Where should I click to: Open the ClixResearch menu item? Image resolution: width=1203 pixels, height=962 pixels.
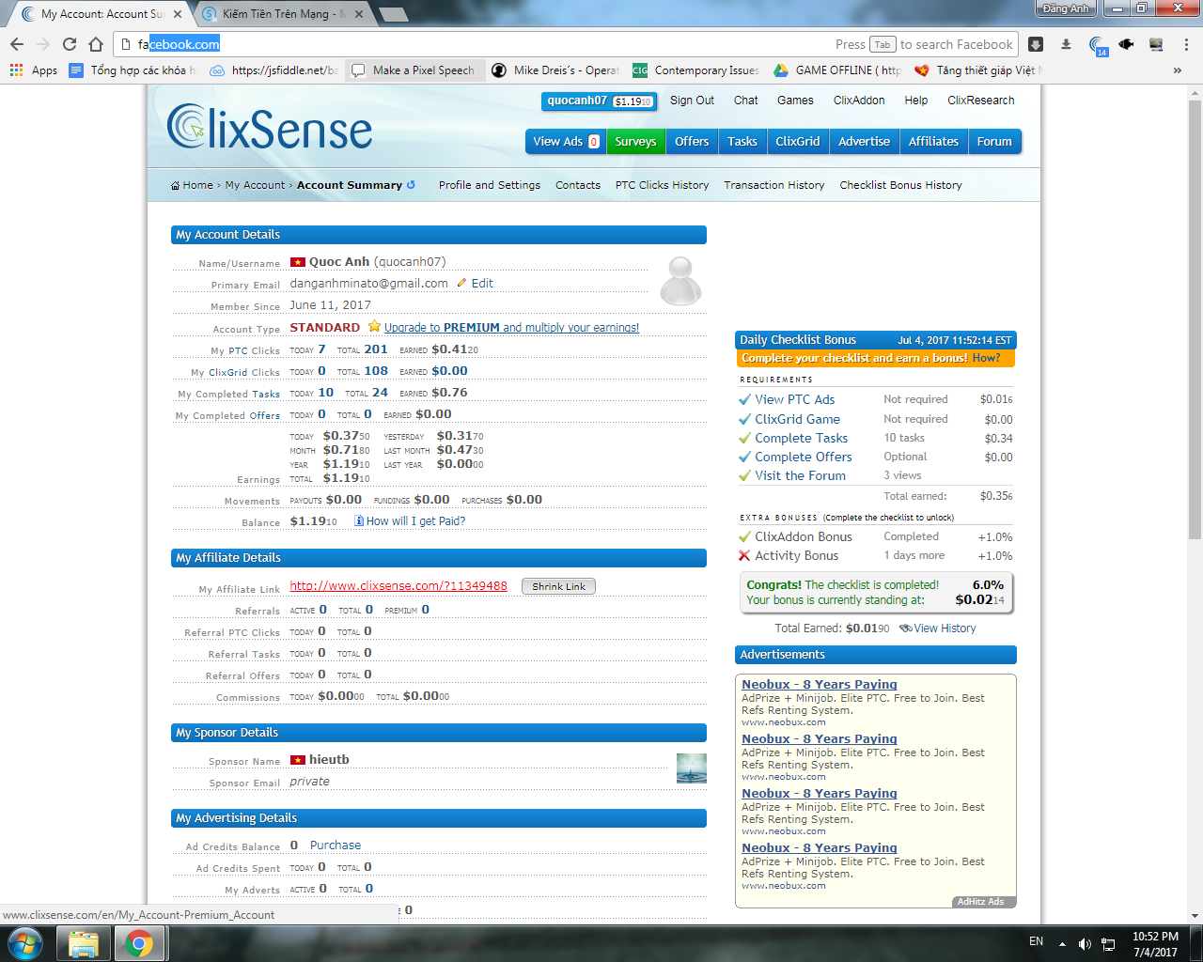coord(981,101)
